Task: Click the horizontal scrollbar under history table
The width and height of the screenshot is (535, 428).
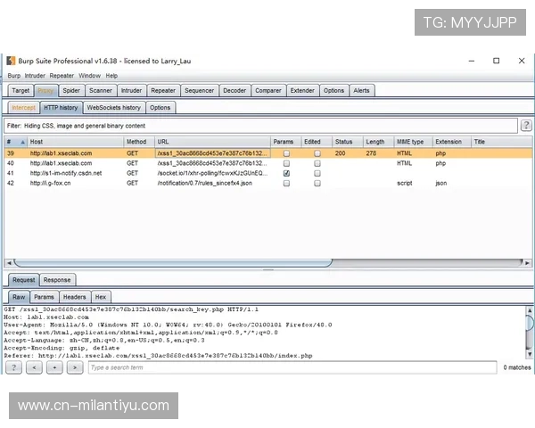Action: tap(169, 263)
